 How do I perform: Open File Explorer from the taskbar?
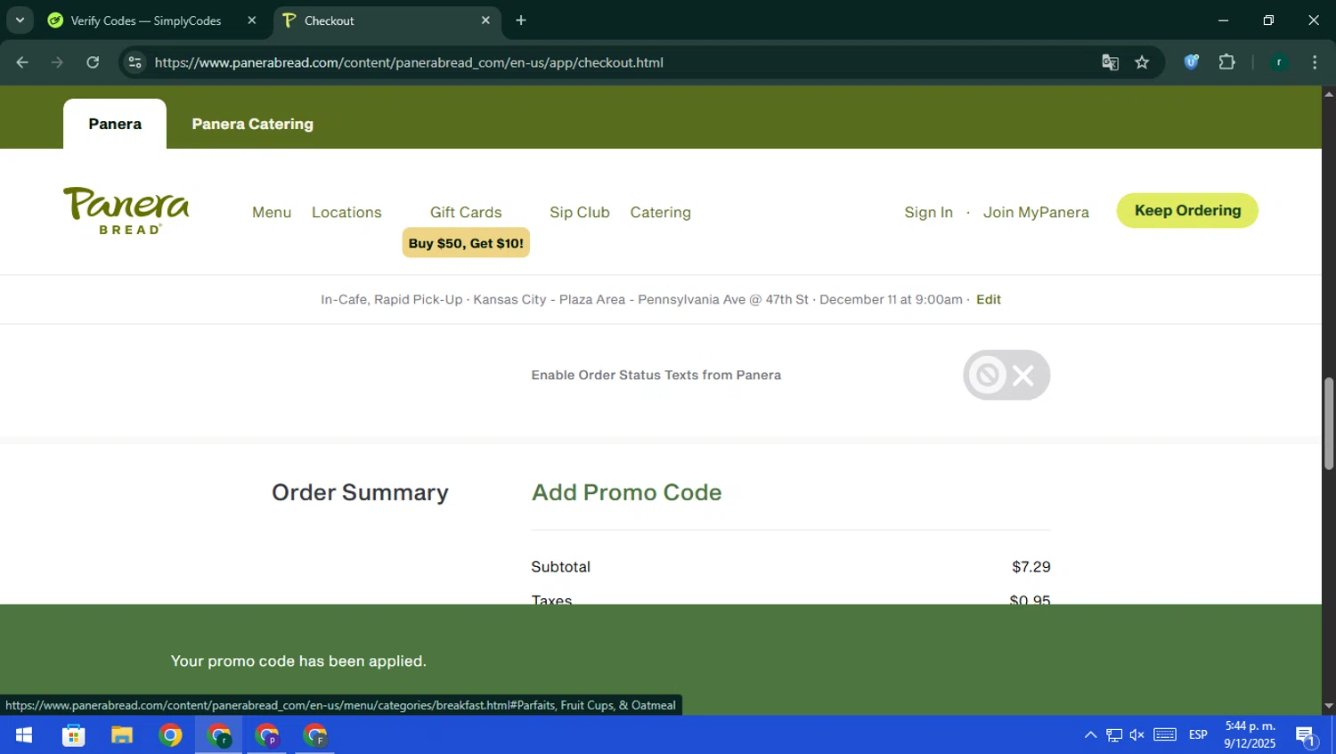(121, 735)
